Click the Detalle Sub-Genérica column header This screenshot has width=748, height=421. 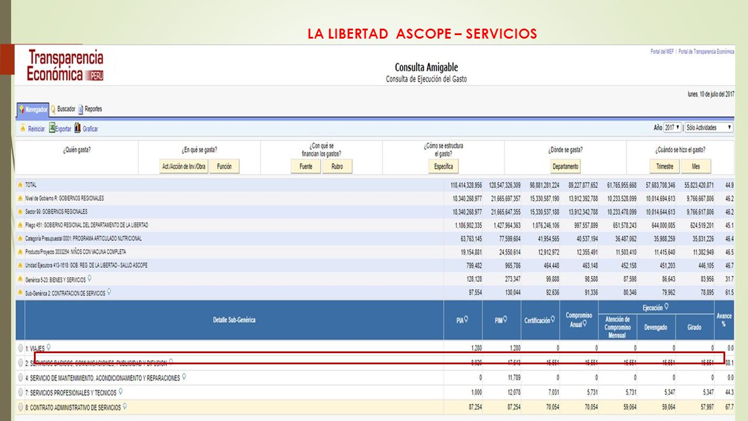pos(234,320)
